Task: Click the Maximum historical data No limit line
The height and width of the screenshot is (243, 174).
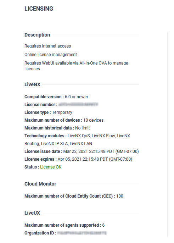Action: coord(57,128)
